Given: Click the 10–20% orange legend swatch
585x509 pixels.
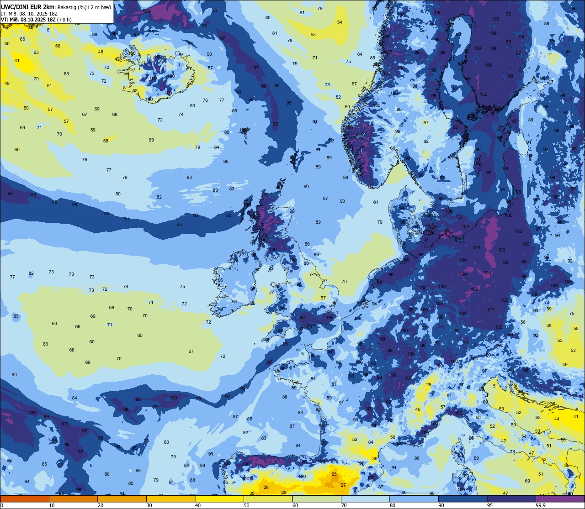Looking at the screenshot, I should pos(73,499).
